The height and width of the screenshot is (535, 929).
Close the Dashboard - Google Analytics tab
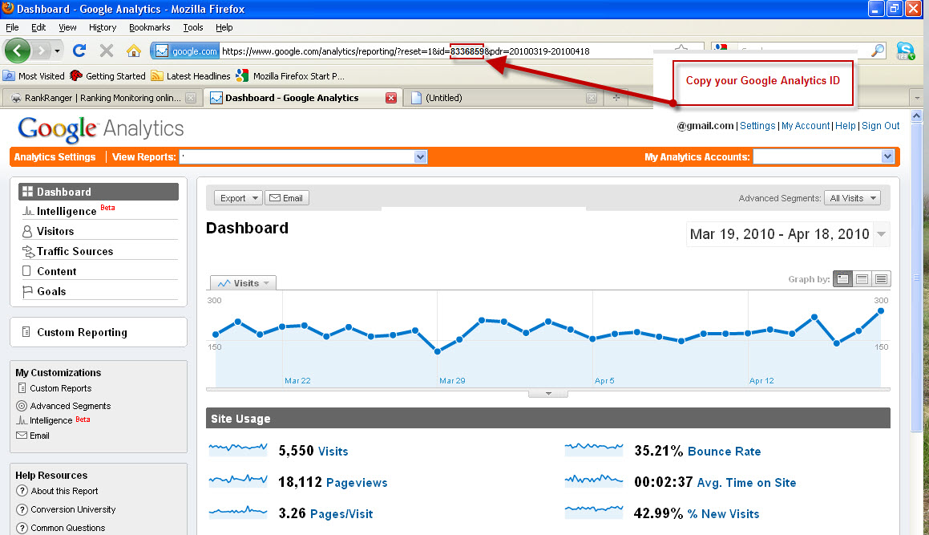[x=391, y=98]
